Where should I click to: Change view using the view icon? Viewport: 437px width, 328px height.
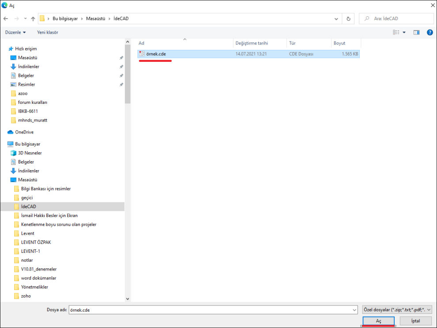pos(396,32)
